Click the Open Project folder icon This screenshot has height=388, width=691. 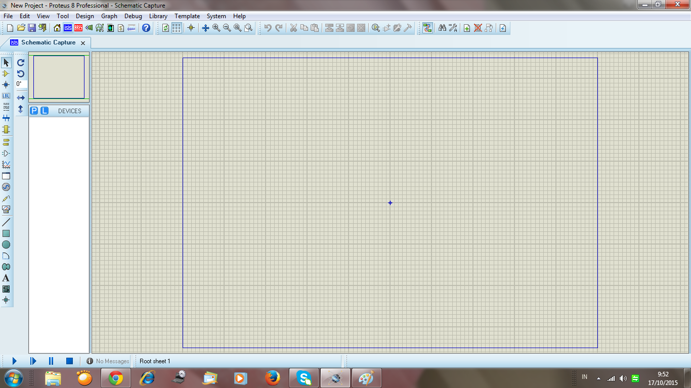point(21,28)
